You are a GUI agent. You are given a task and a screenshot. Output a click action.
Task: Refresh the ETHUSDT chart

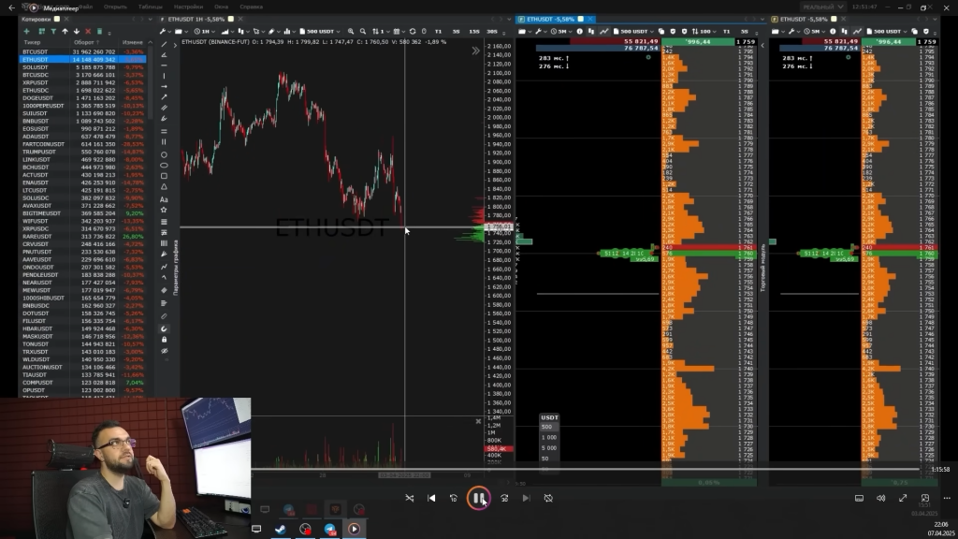click(x=413, y=31)
